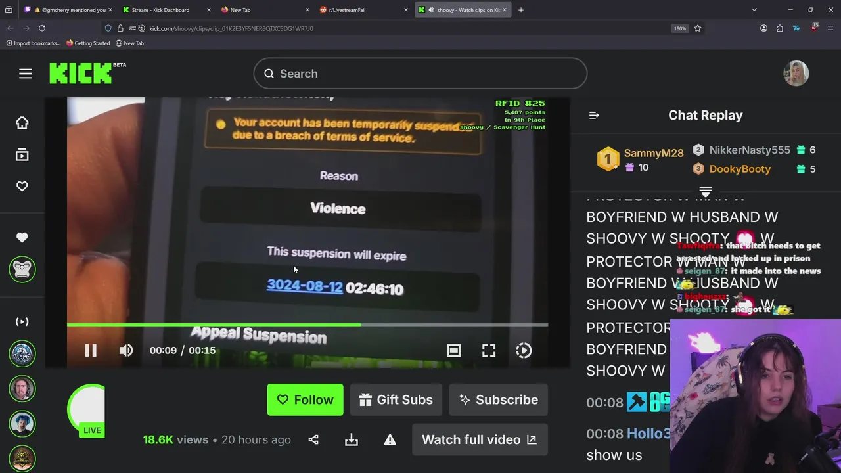Open the gorilla avatar channel in sidebar

tap(22, 269)
